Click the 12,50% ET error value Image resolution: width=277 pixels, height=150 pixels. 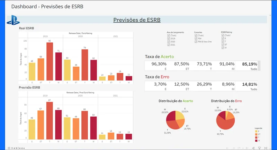181,84
